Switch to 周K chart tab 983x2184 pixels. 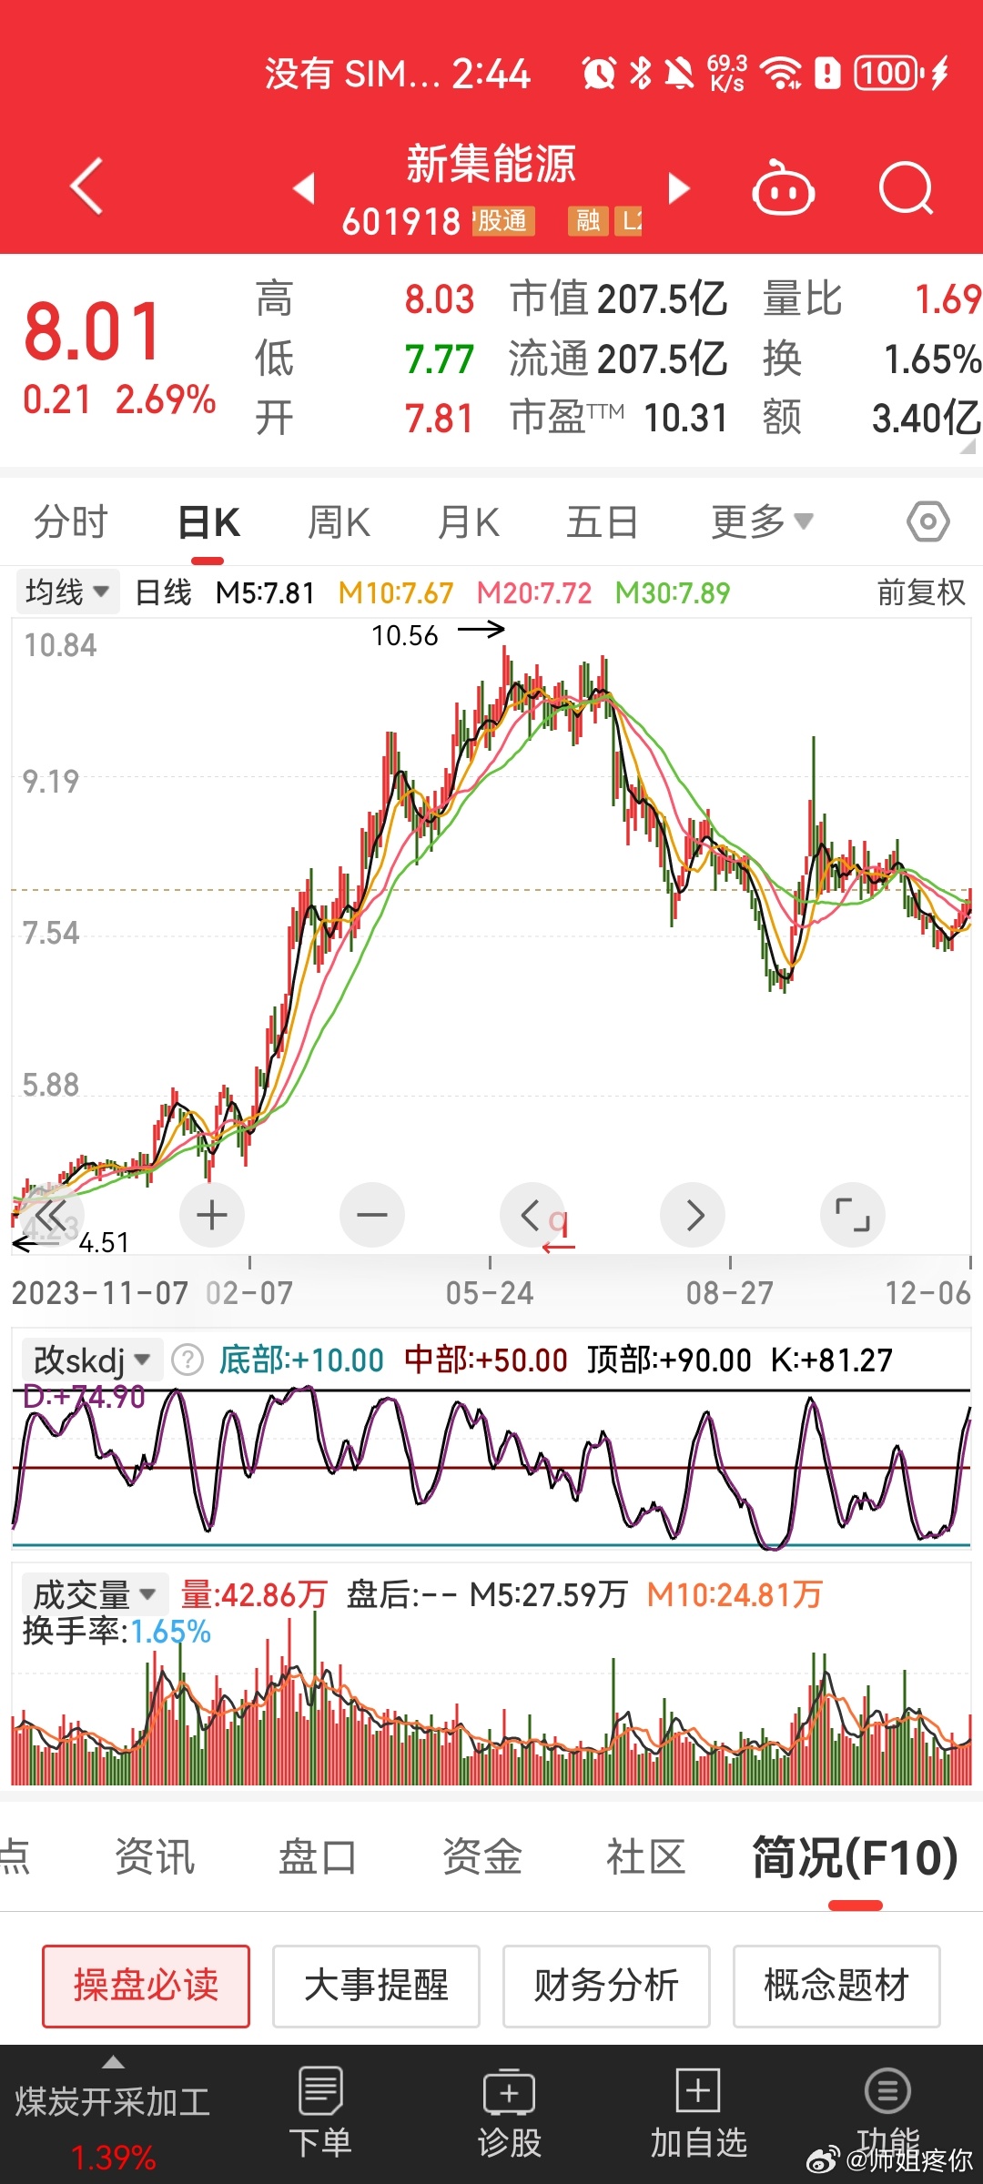point(339,522)
